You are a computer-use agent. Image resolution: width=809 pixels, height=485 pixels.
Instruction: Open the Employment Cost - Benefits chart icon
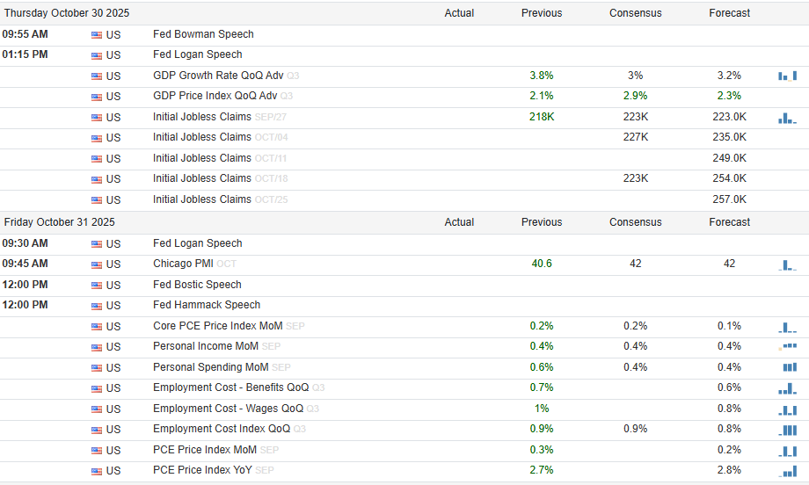pos(786,388)
